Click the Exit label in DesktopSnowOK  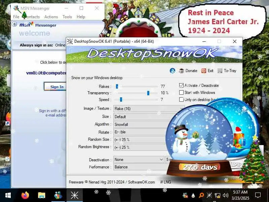click(x=210, y=71)
